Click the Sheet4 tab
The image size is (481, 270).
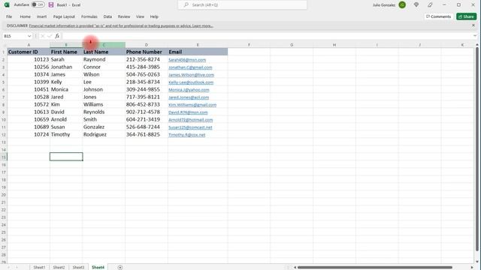98,267
